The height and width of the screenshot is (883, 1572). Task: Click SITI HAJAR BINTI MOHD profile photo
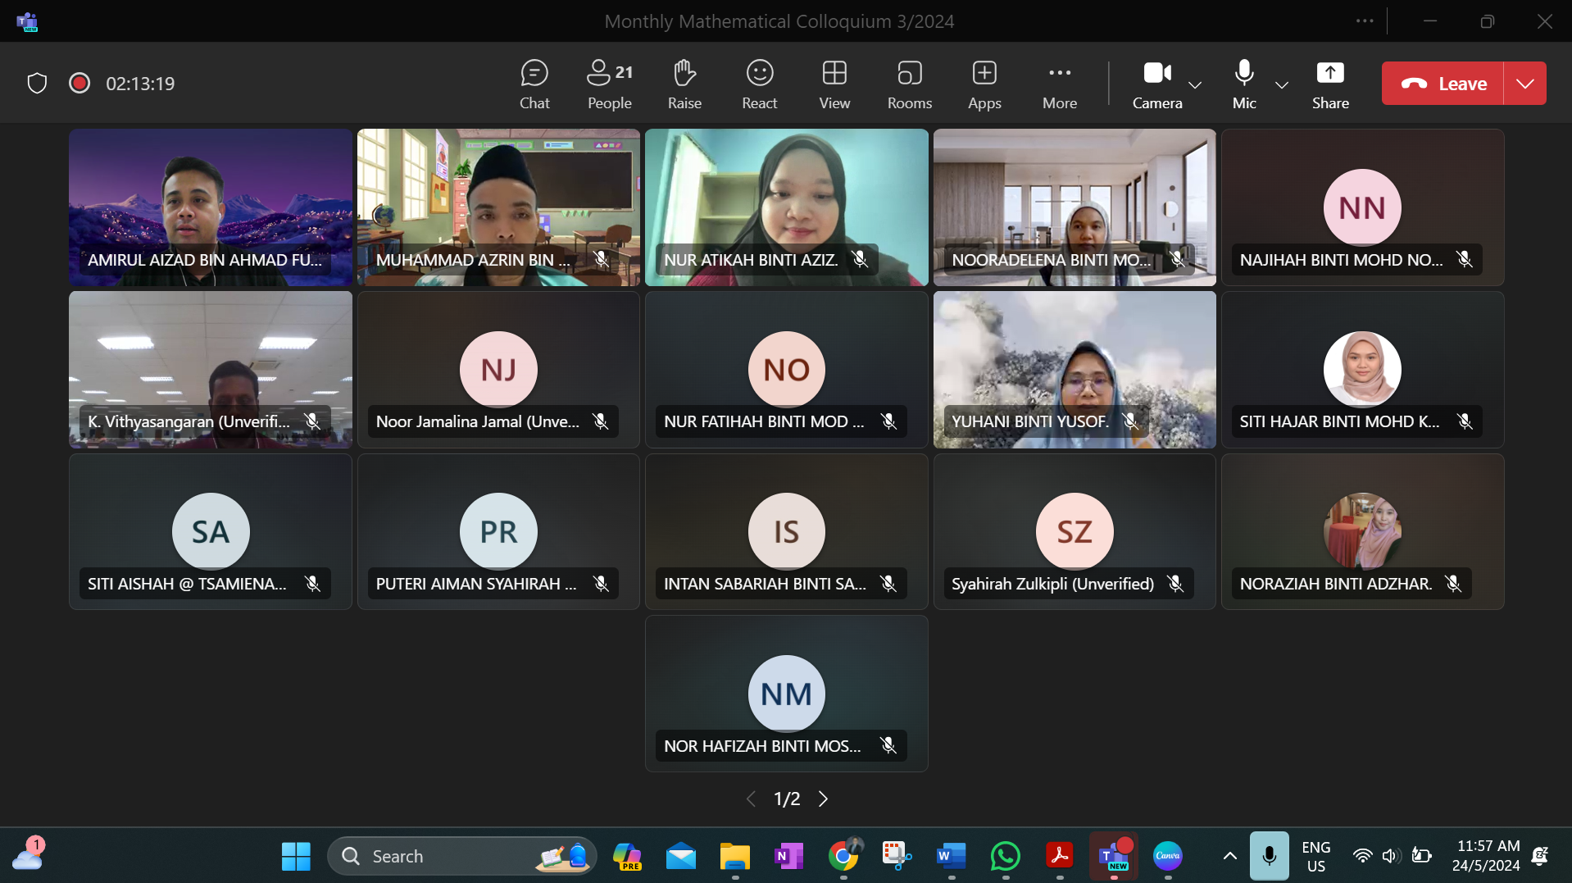(x=1362, y=370)
